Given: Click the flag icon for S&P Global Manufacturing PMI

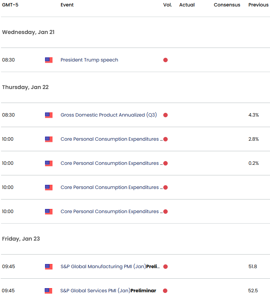Looking at the screenshot, I should point(49,267).
